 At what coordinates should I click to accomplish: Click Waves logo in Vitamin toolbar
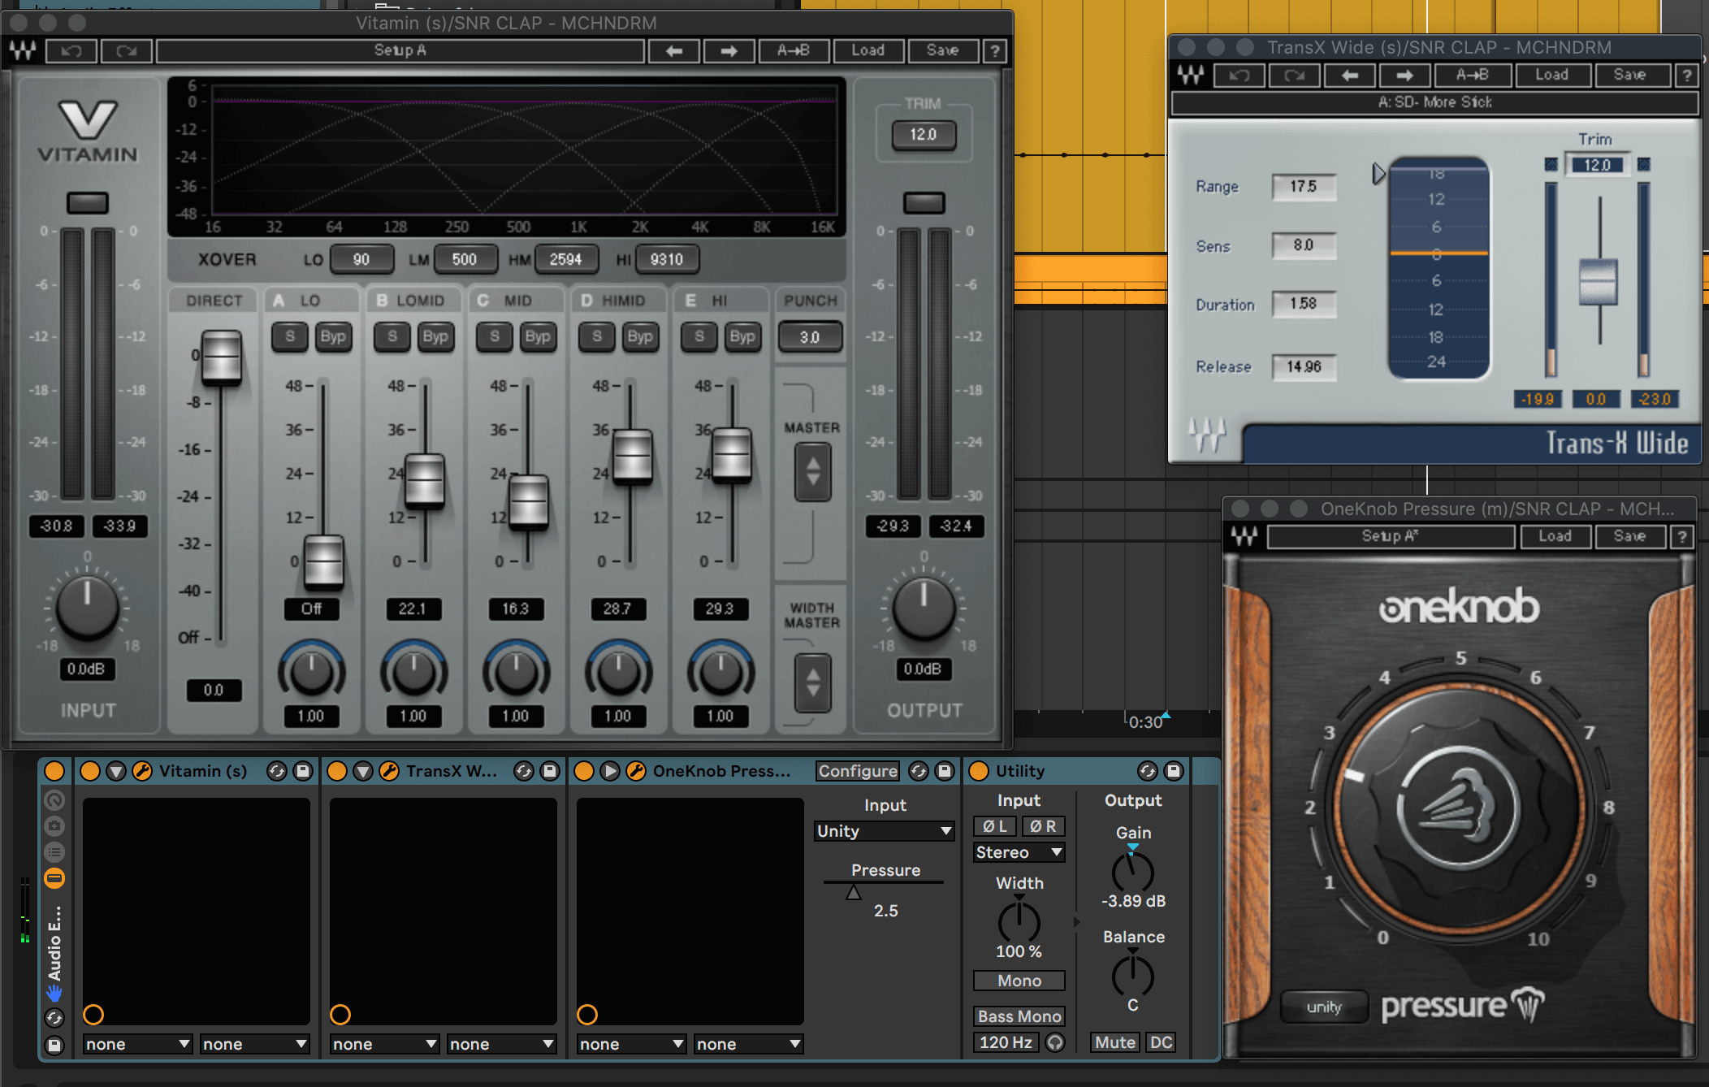point(24,50)
